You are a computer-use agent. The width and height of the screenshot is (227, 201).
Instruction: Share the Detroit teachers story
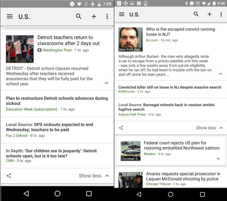9,176
